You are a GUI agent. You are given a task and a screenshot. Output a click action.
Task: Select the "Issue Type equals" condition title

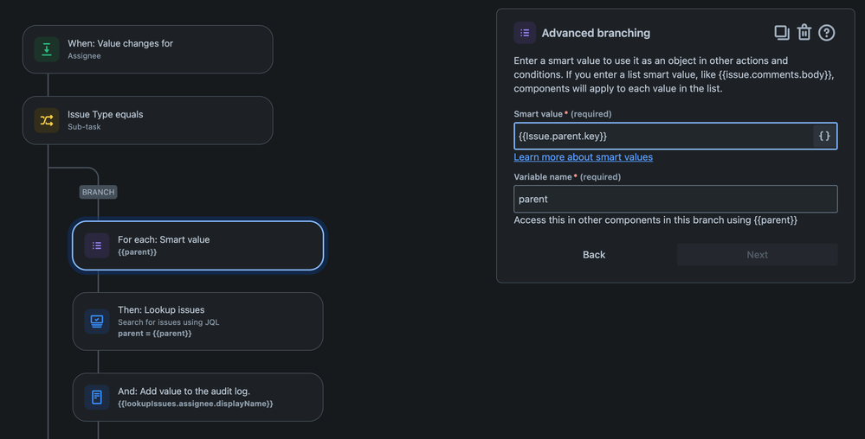coord(106,114)
